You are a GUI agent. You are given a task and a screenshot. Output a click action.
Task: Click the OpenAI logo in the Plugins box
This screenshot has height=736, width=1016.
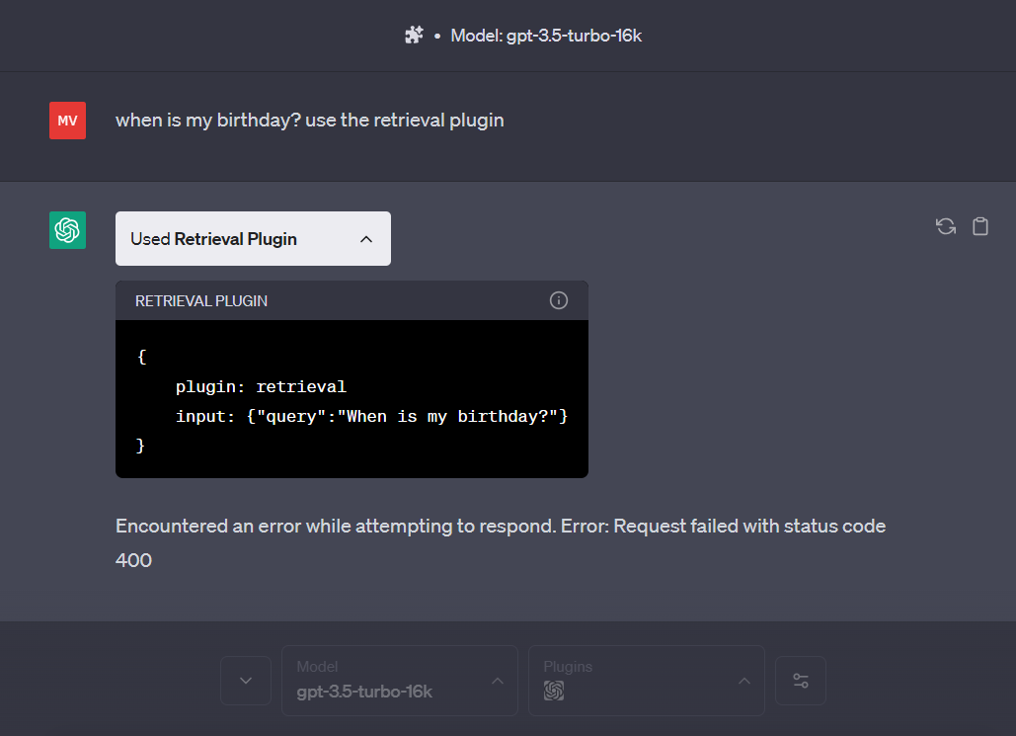pos(554,692)
